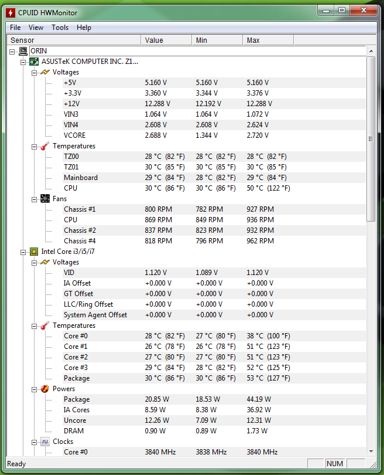The image size is (384, 475).
Task: Select the System Agent Offset row
Action: 214,315
